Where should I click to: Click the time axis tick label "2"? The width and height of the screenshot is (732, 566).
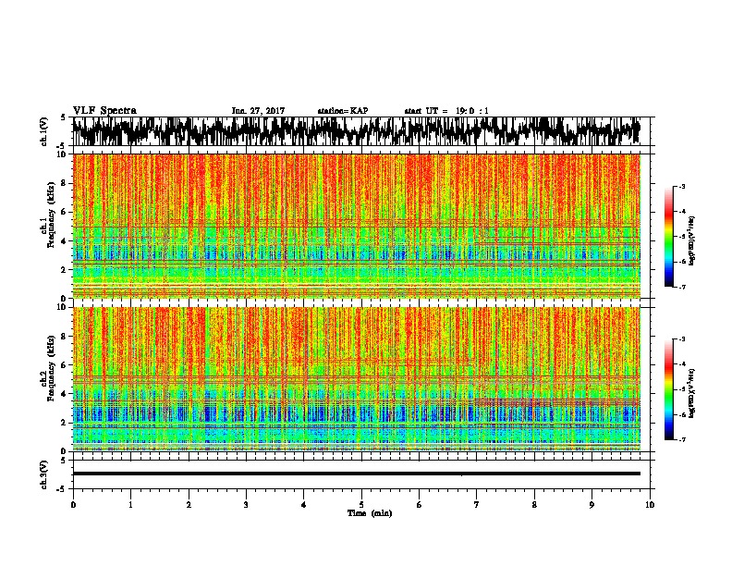189,505
